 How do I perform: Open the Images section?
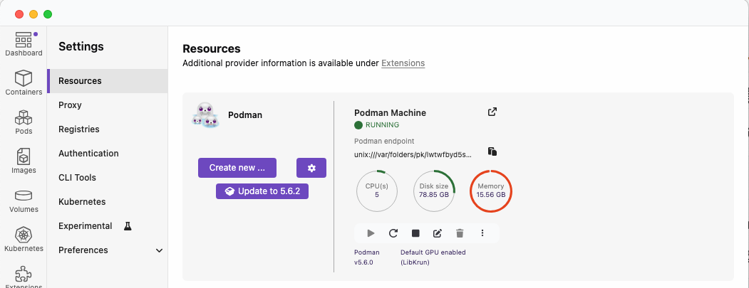24,161
